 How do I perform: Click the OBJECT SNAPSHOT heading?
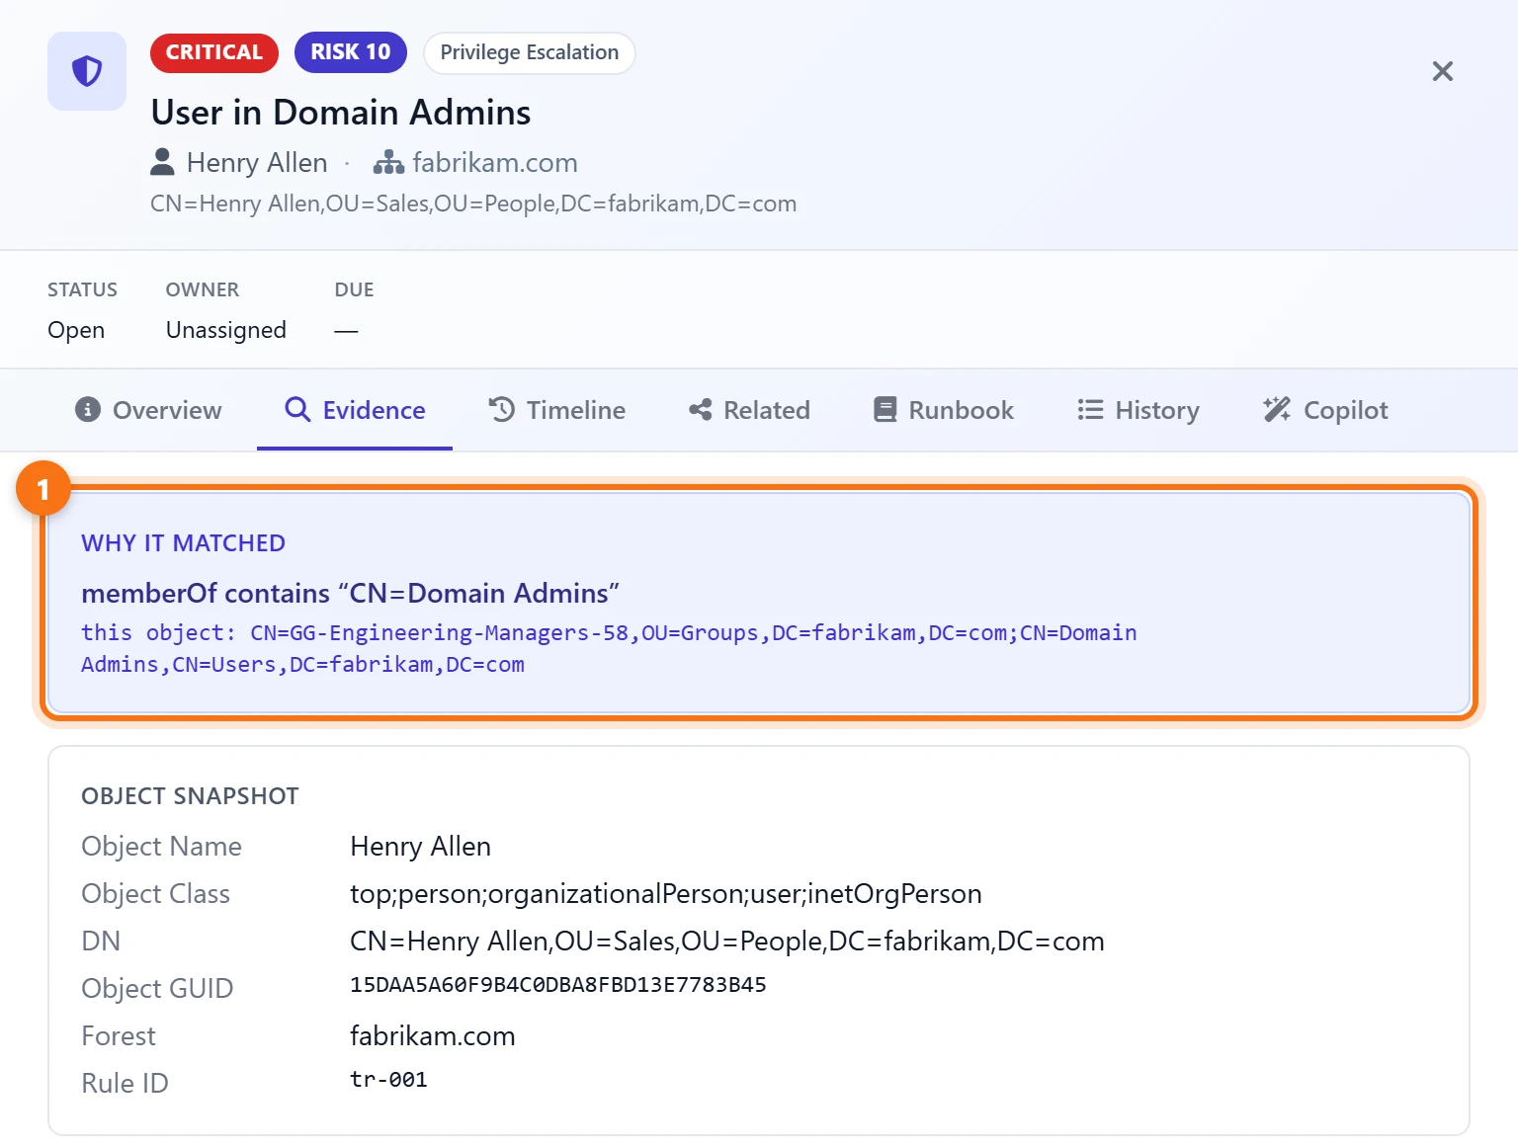(x=190, y=796)
